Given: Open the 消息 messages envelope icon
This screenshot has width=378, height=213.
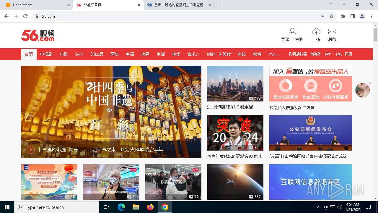Looking at the screenshot, I should 332,32.
